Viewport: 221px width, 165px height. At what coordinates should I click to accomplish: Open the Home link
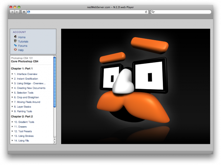tap(22, 37)
